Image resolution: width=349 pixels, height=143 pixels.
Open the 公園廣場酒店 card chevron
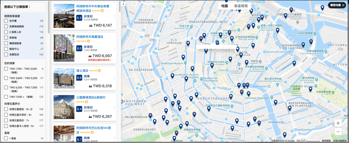coord(114,107)
